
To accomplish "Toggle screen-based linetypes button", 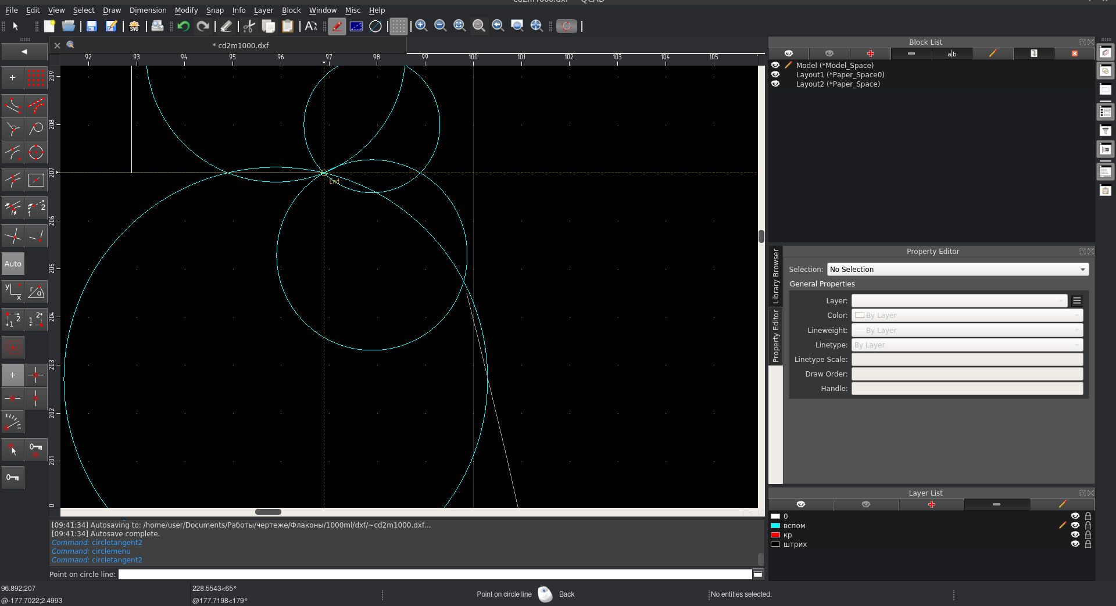I will tap(356, 26).
